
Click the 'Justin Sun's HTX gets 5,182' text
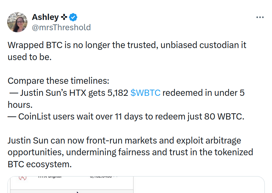click(74, 93)
